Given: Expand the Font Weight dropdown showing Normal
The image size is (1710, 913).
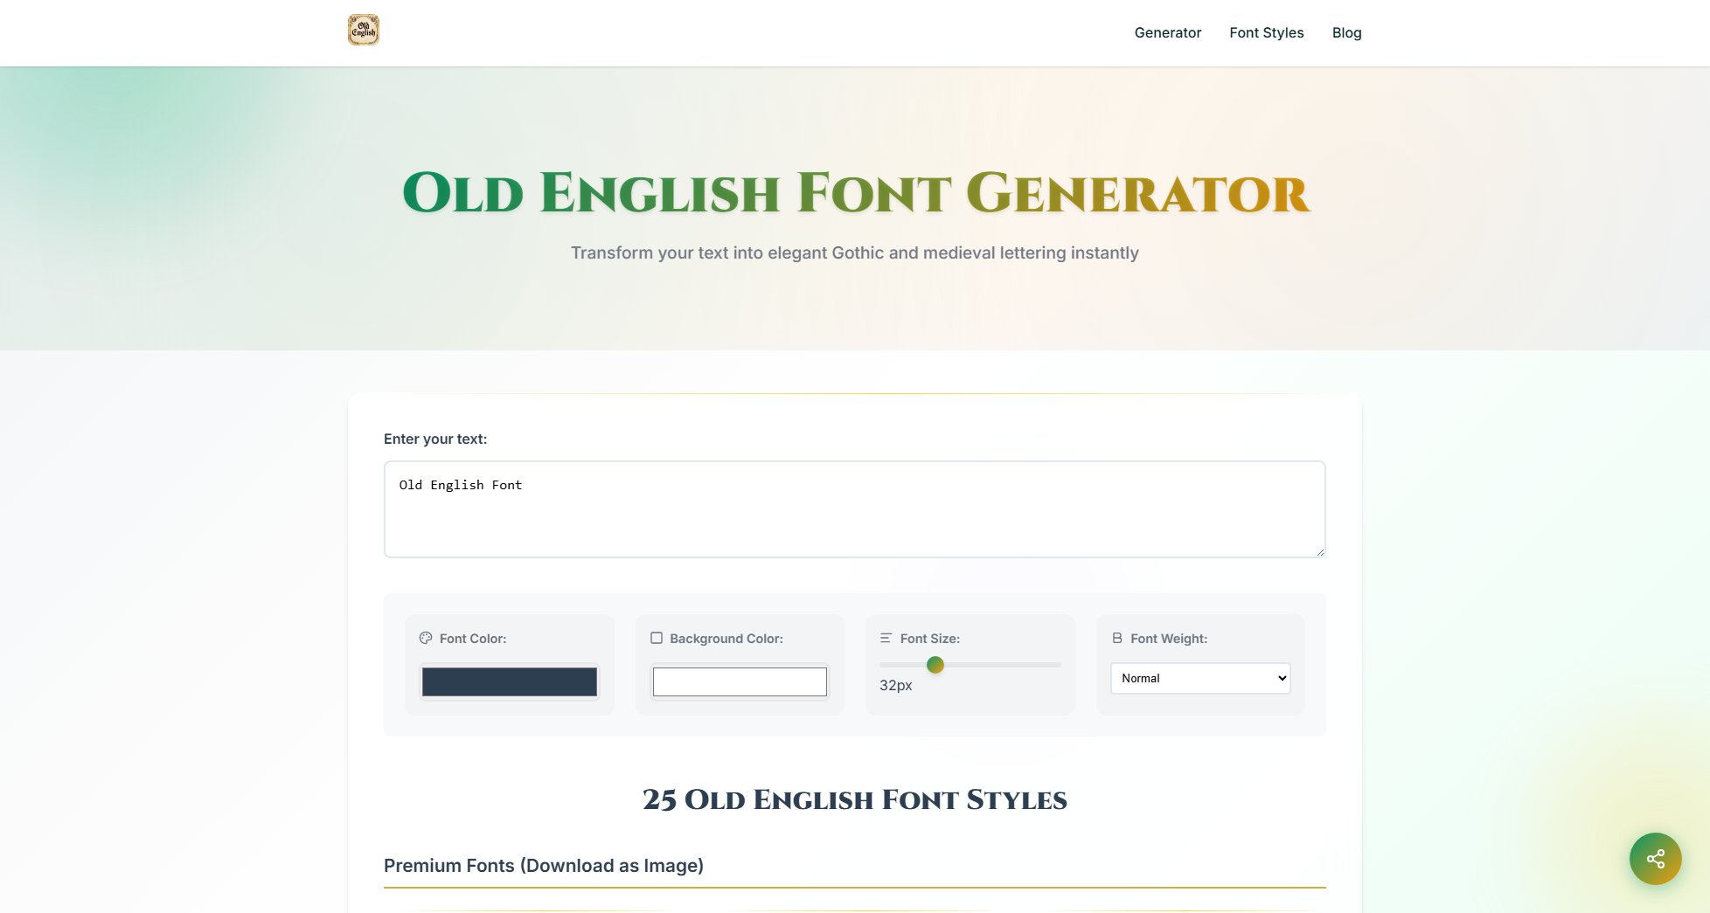Looking at the screenshot, I should click(x=1200, y=679).
